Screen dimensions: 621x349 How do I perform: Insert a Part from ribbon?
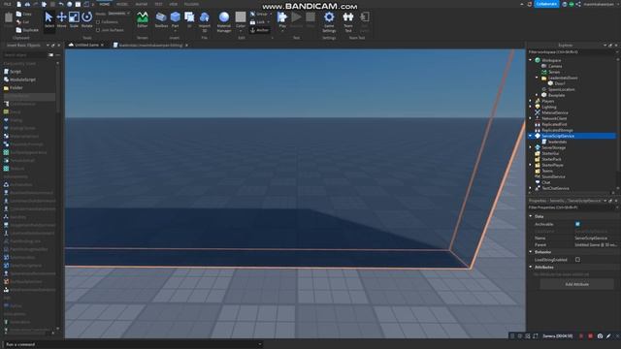click(175, 19)
